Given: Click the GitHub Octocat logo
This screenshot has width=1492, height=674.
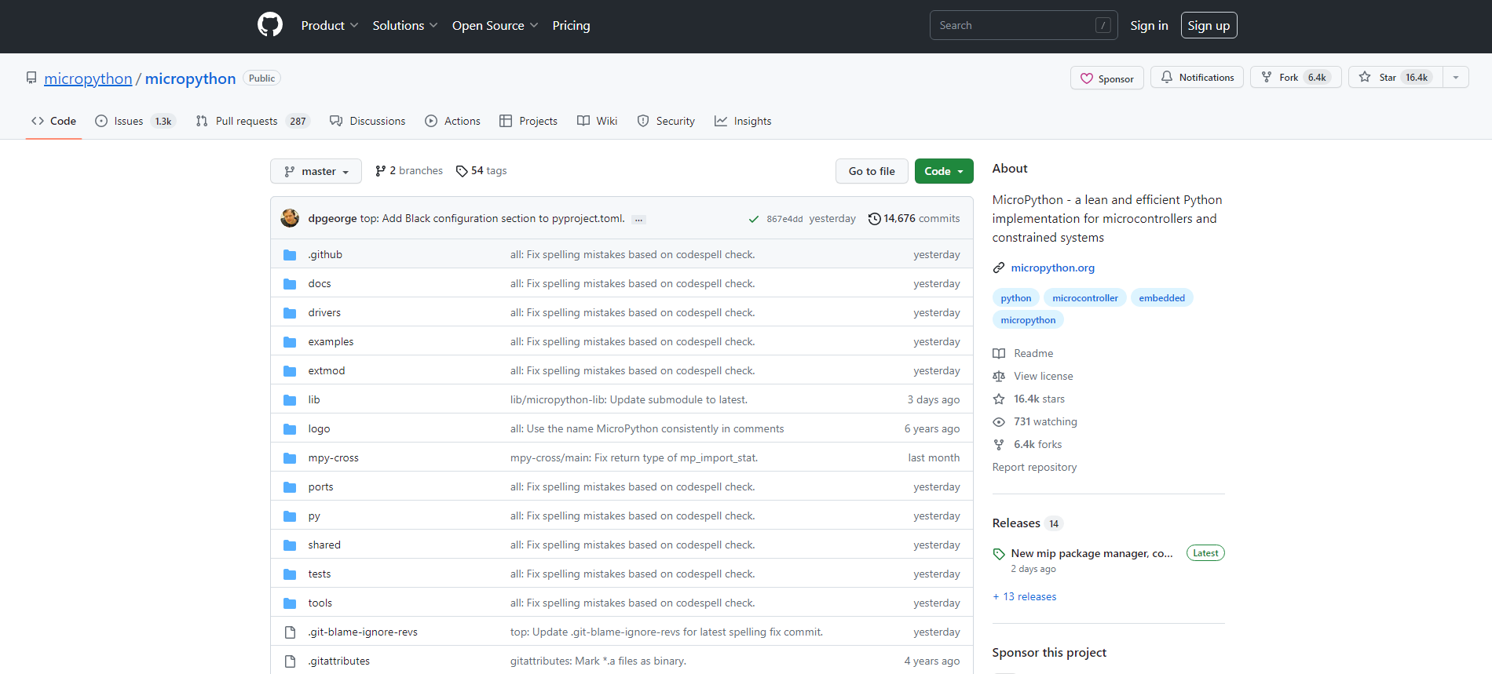Looking at the screenshot, I should click(x=269, y=25).
